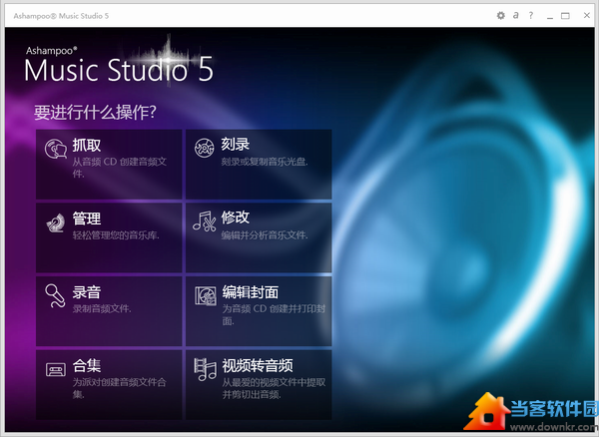Open settings via the title bar gear
The width and height of the screenshot is (599, 437).
(x=501, y=15)
